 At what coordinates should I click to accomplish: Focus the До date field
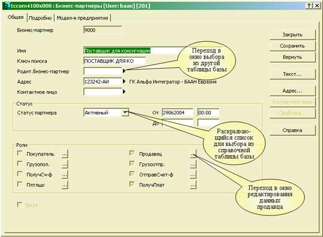[177, 123]
